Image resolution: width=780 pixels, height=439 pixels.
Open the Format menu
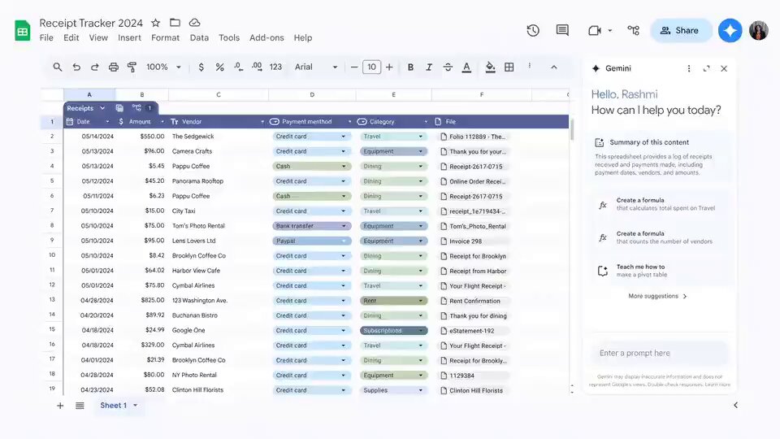pyautogui.click(x=165, y=38)
